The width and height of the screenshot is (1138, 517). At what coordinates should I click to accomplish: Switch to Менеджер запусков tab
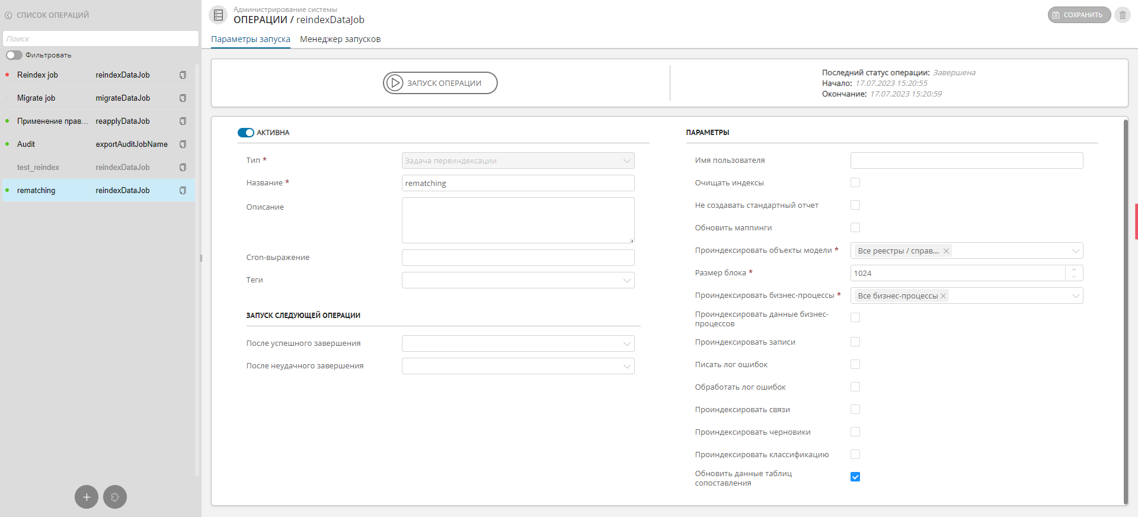click(x=340, y=39)
